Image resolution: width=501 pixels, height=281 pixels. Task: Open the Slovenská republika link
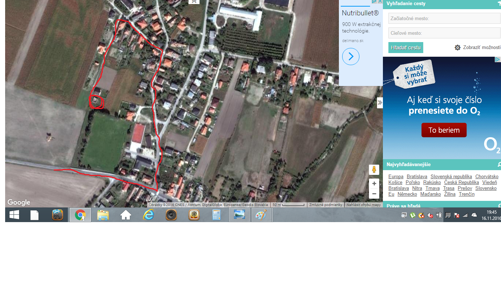[451, 177]
